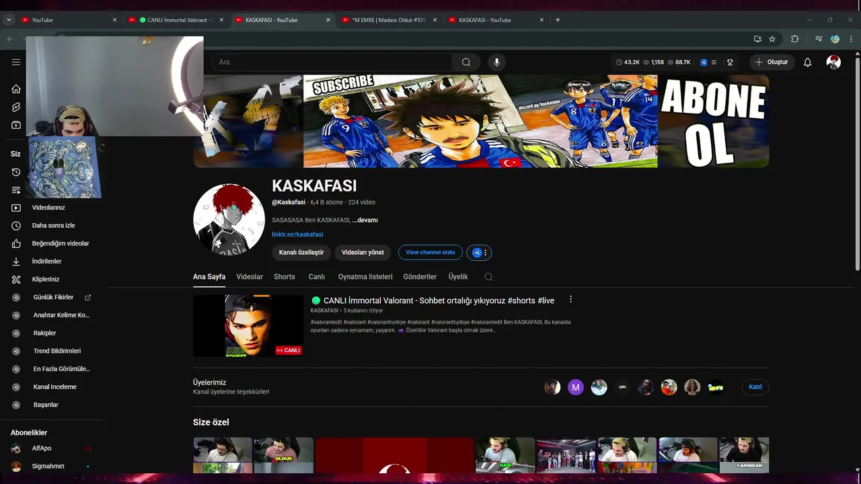Click the install app icon in address bar
Viewport: 861px width, 484px height.
[757, 39]
